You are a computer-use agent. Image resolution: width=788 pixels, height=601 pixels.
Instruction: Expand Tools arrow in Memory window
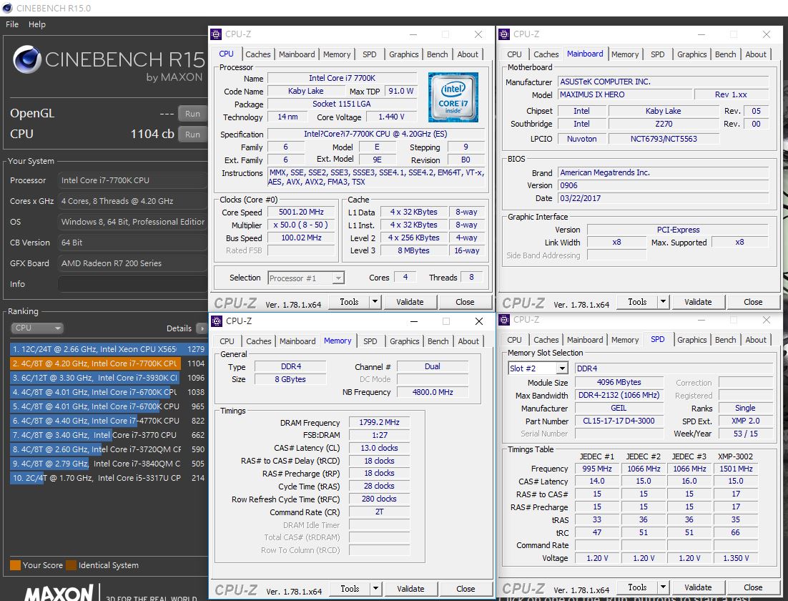(376, 588)
